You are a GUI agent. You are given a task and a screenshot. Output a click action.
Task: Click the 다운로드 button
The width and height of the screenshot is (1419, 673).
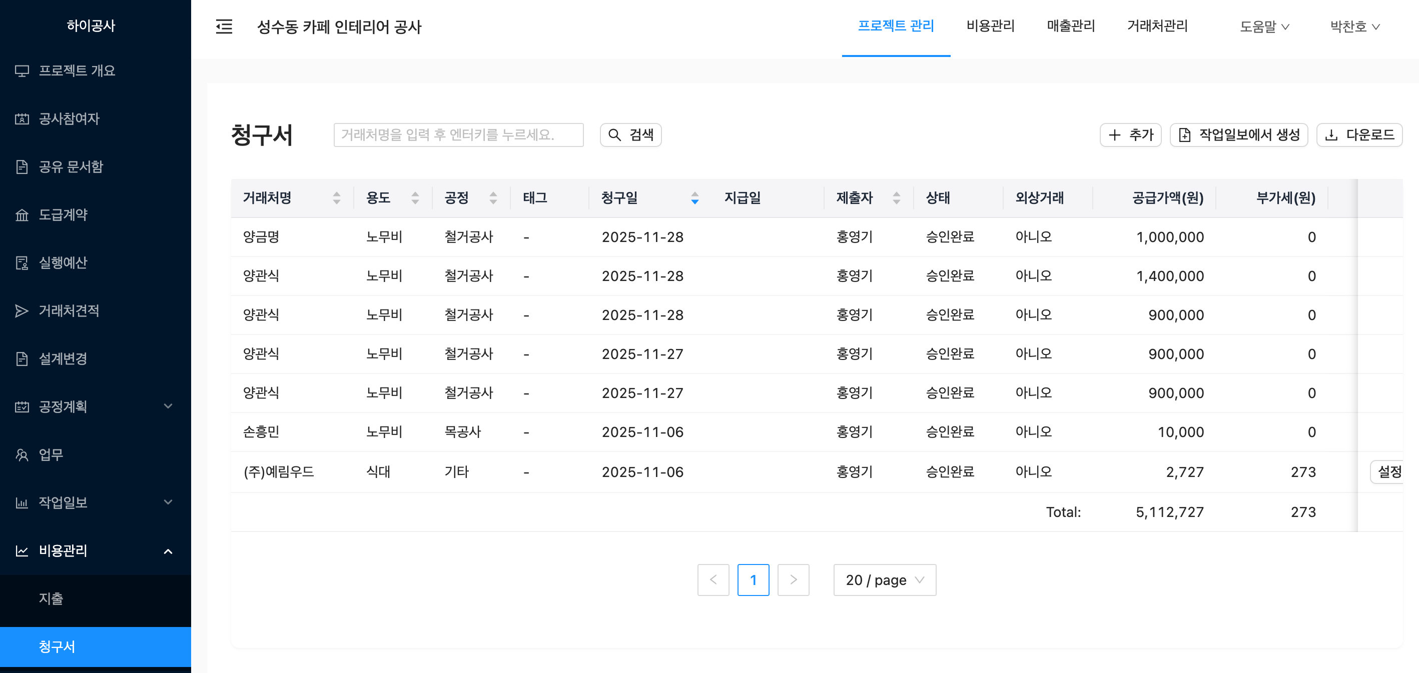pos(1359,135)
